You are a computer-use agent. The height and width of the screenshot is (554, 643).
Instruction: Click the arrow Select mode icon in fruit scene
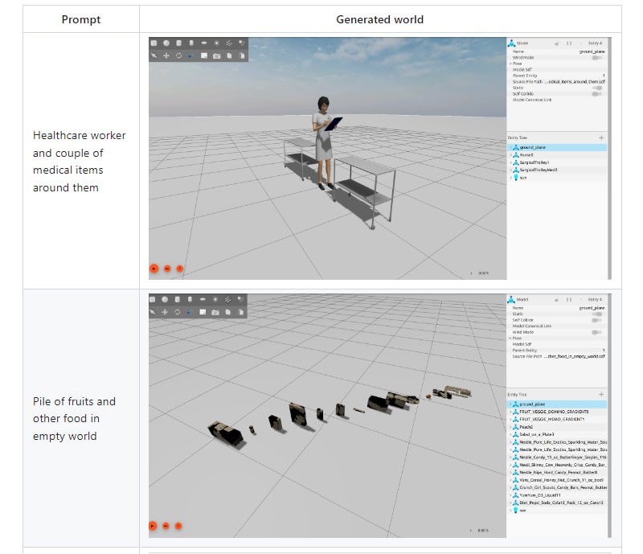[154, 311]
